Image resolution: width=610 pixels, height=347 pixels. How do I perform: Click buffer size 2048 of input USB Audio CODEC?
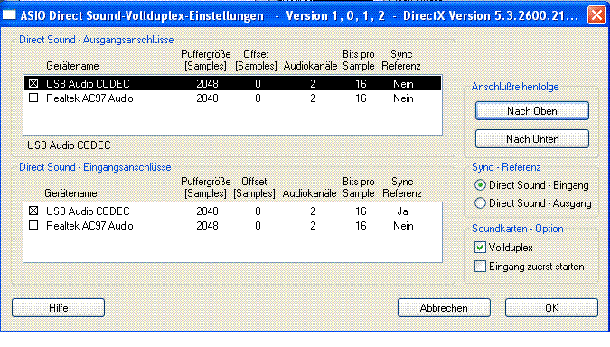pyautogui.click(x=207, y=211)
